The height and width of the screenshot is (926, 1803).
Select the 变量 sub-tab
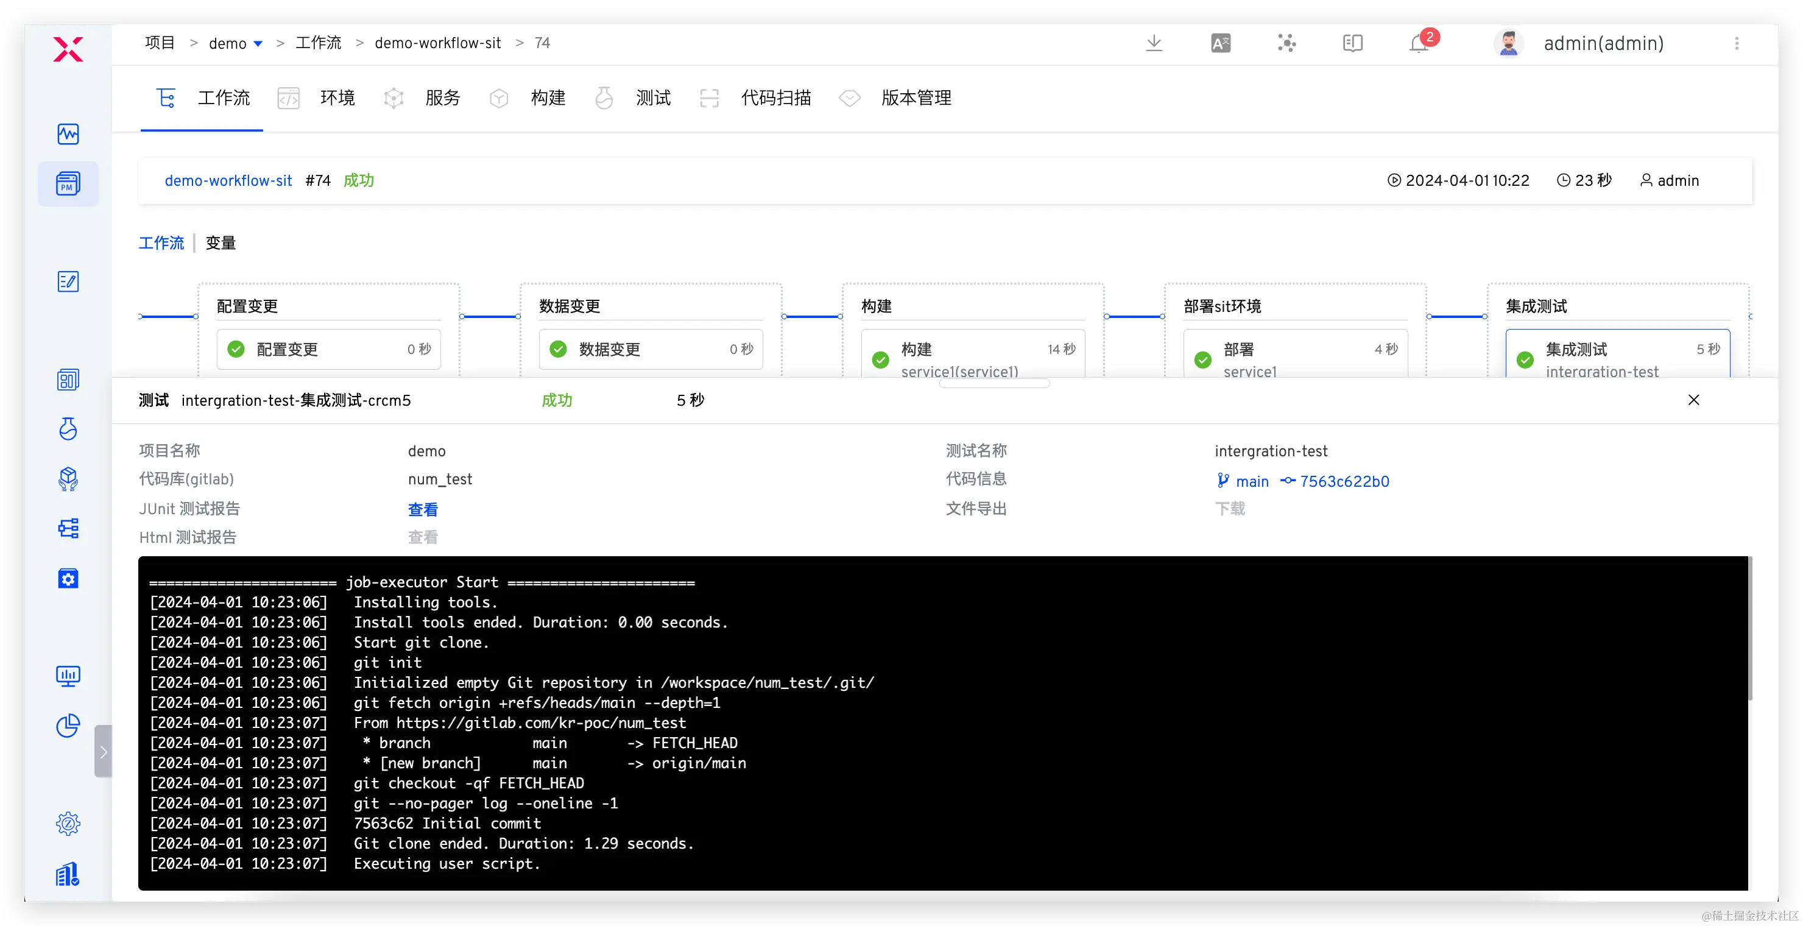[221, 243]
